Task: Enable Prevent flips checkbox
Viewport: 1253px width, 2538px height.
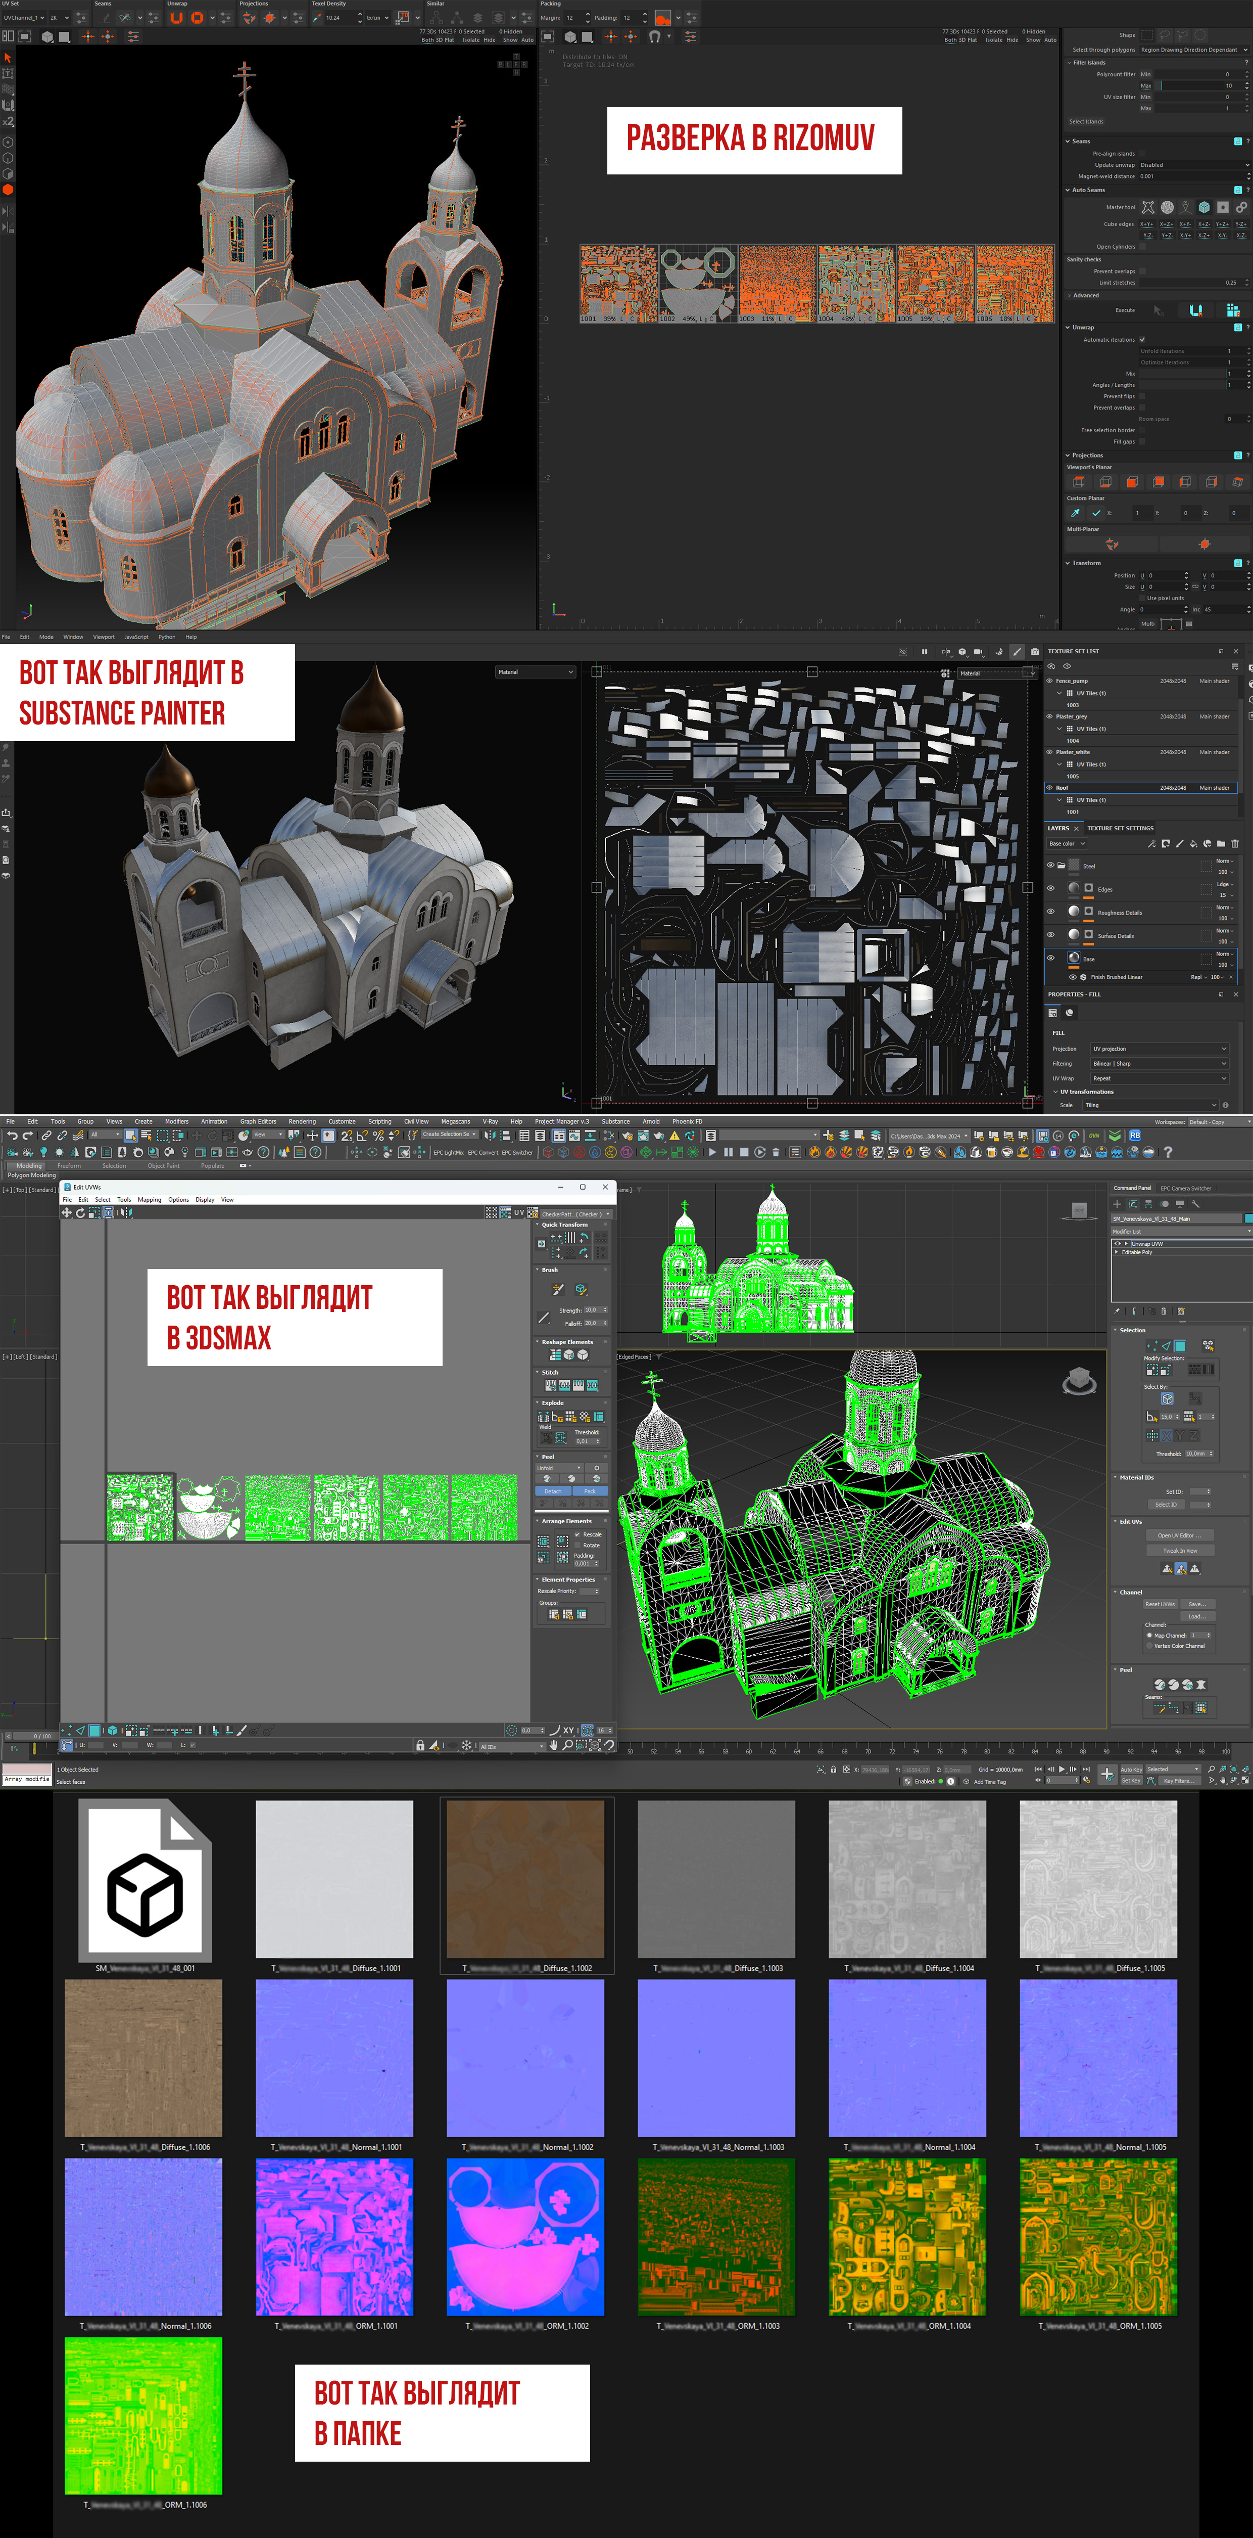Action: (1142, 396)
